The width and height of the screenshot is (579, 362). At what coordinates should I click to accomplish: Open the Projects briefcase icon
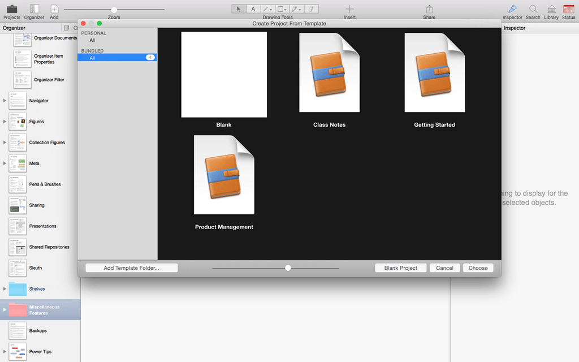11,9
